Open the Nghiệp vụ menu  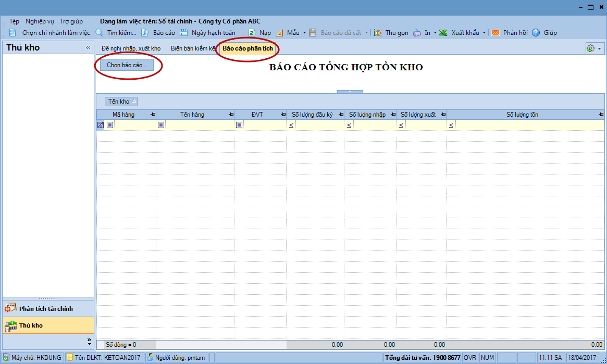(40, 21)
